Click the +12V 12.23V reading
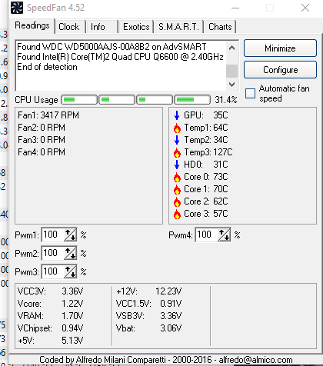Viewport: 323px width, 366px height. click(149, 291)
